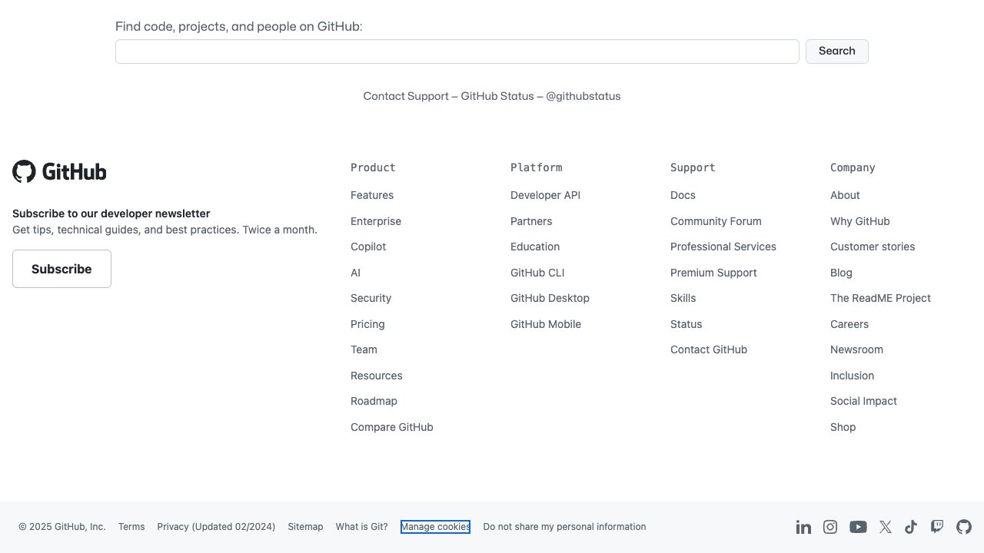Open the Manage cookies link
The width and height of the screenshot is (984, 553).
(x=435, y=527)
